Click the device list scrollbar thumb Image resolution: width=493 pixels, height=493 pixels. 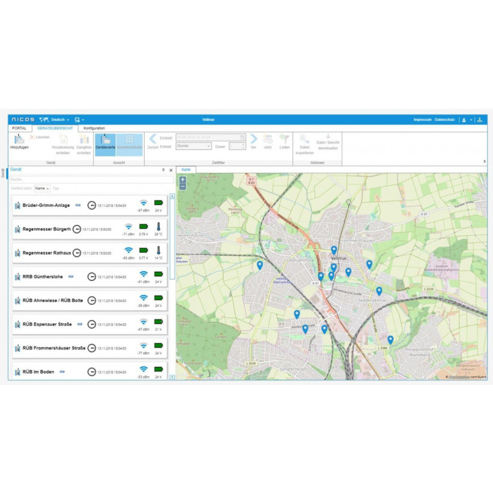coord(172,239)
